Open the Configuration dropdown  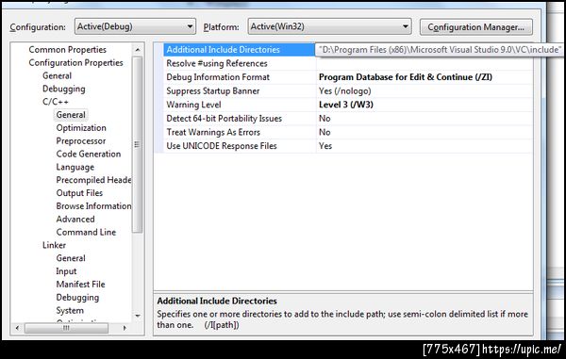[135, 26]
